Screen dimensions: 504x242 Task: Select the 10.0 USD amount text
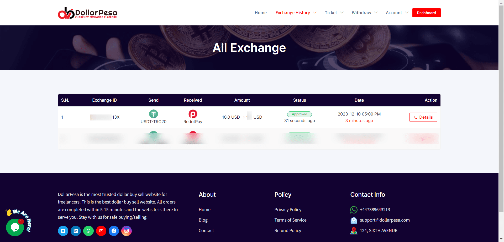231,117
